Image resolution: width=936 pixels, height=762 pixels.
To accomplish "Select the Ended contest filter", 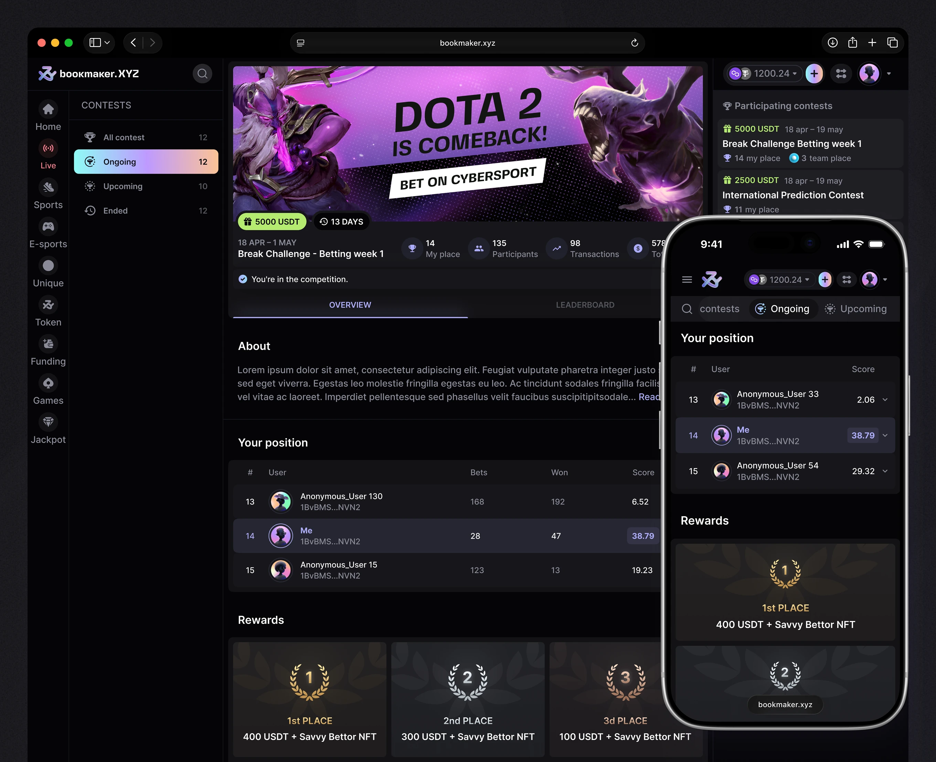I will [146, 211].
